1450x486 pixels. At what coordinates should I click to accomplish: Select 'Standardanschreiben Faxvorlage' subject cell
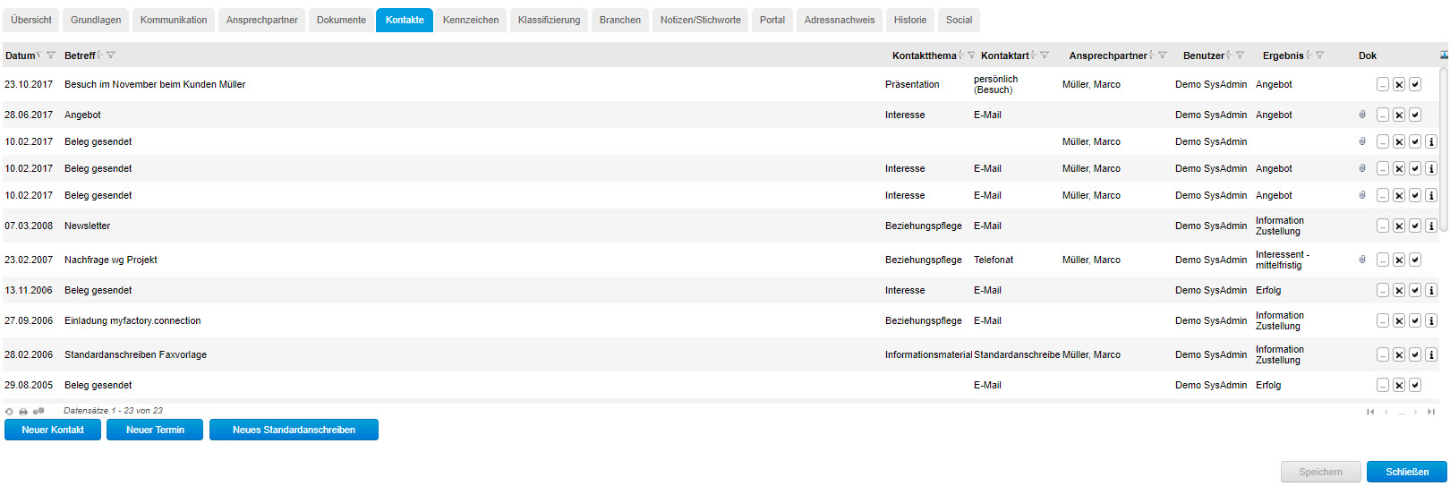click(x=135, y=354)
